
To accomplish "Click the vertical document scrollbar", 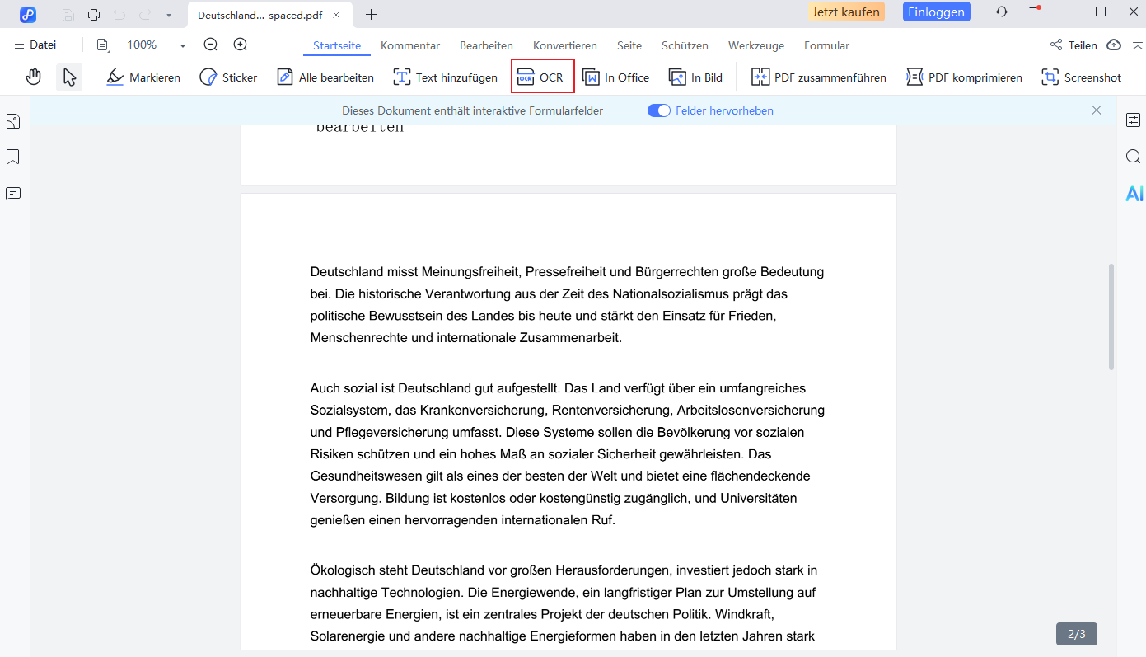I will (1111, 317).
